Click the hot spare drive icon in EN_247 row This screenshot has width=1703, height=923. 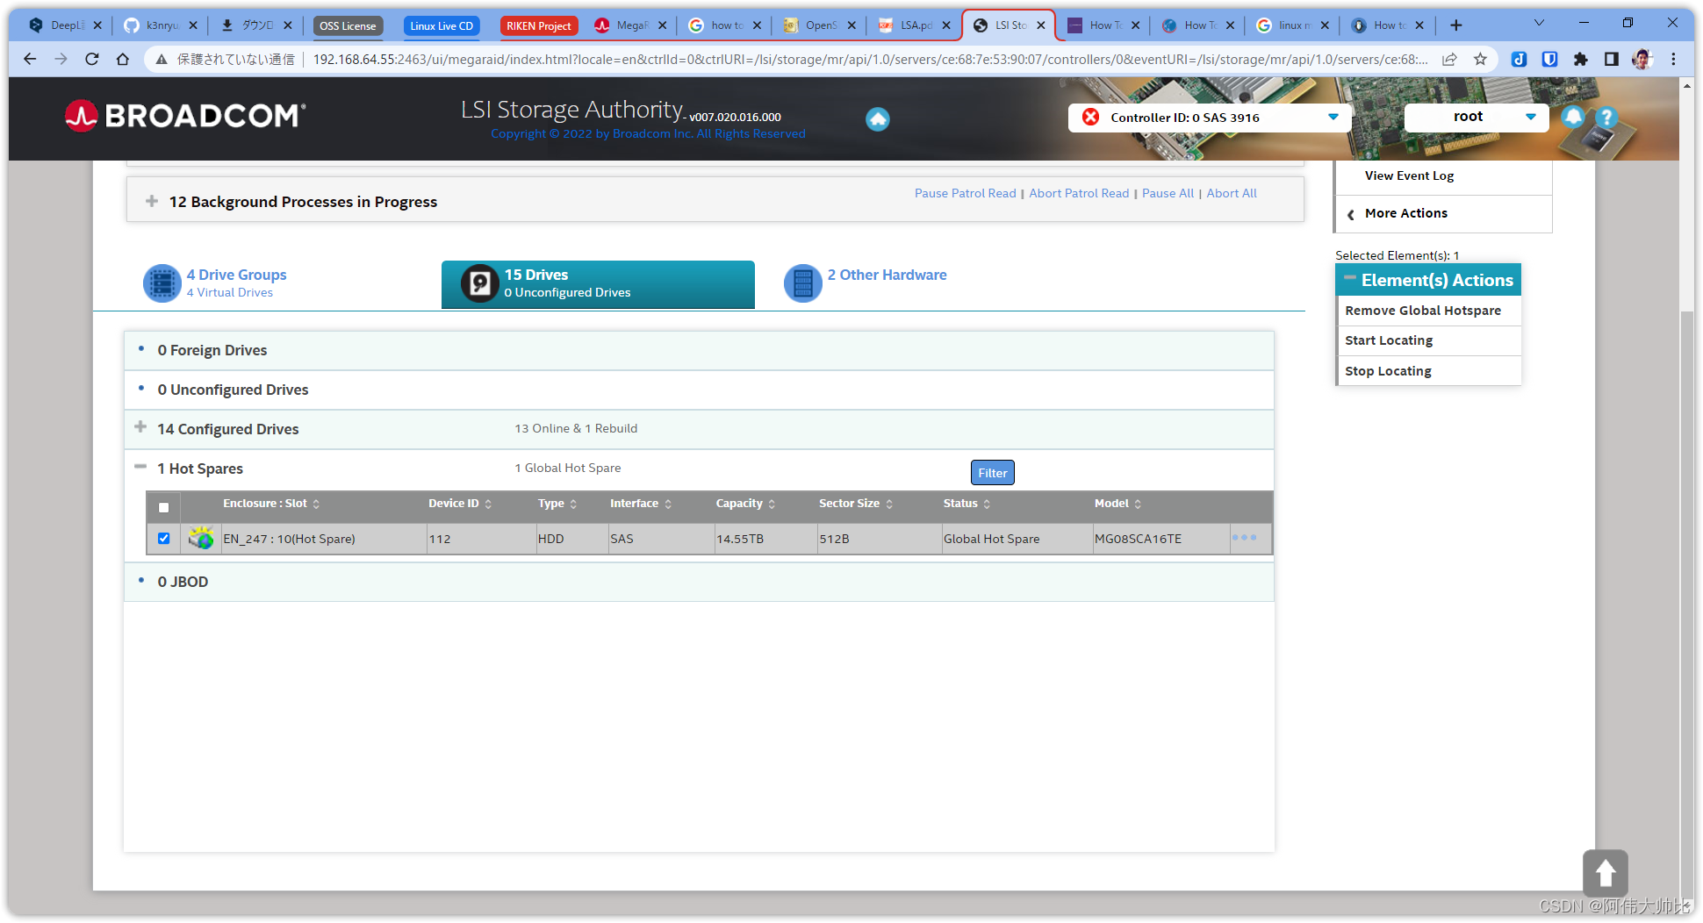click(x=200, y=538)
